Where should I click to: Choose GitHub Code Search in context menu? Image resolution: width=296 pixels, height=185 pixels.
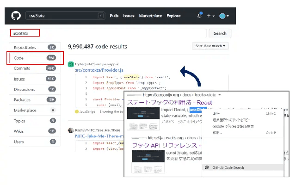point(243,167)
